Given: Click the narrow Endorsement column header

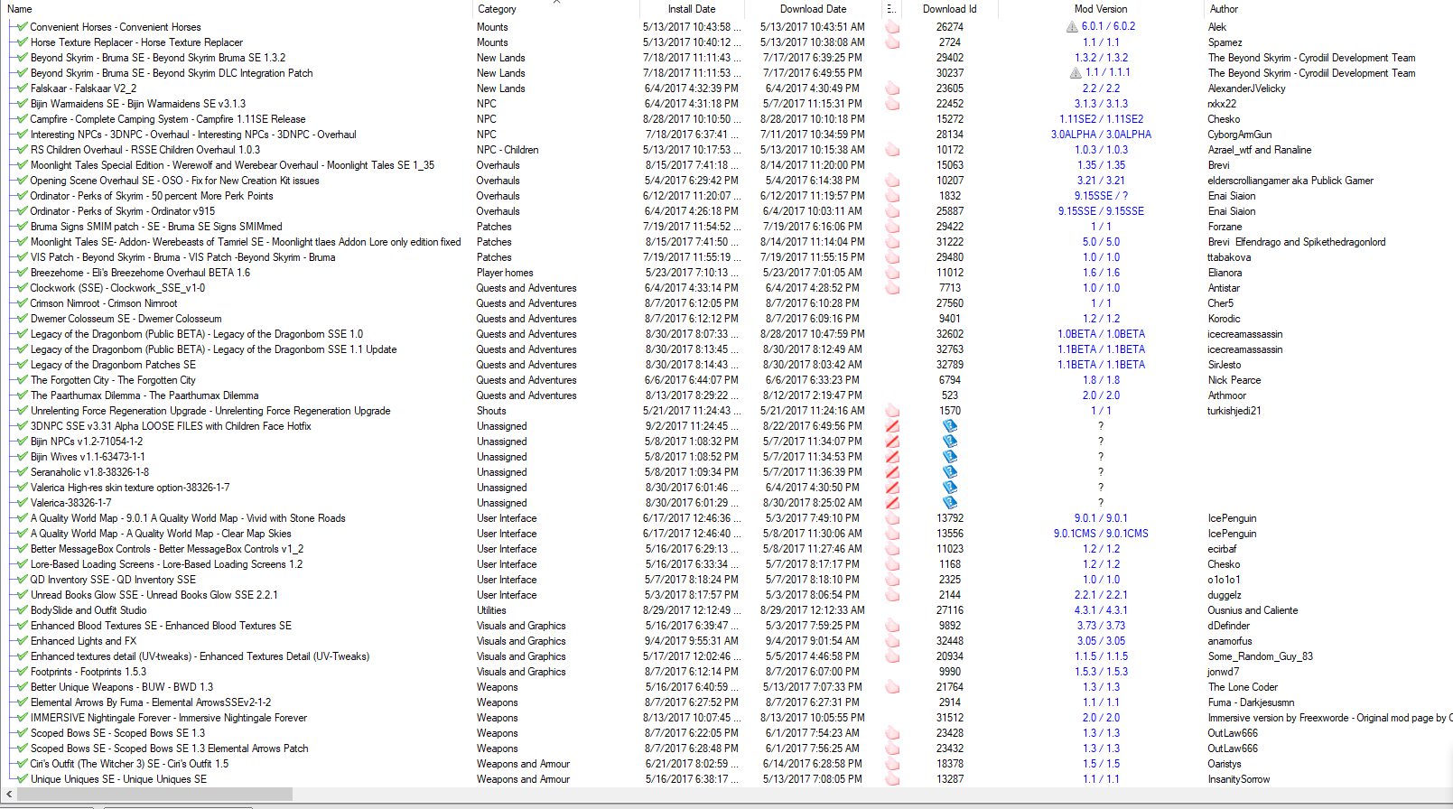Looking at the screenshot, I should pos(892,9).
